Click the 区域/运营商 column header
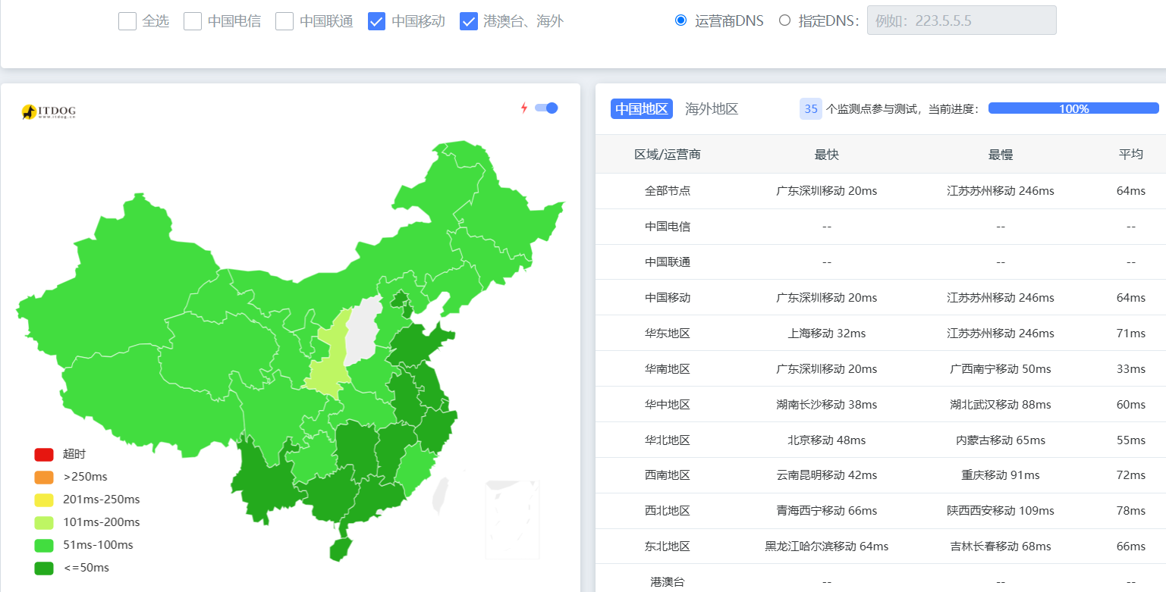Viewport: 1166px width, 592px height. pyautogui.click(x=668, y=155)
